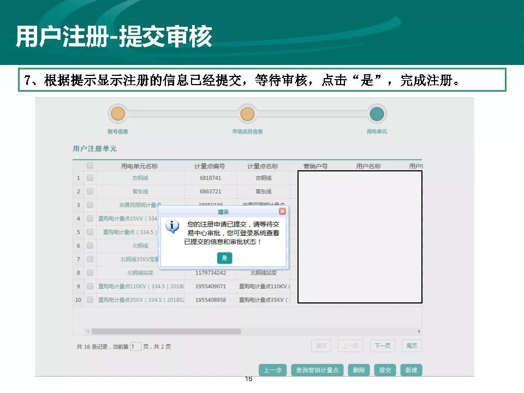
Task: Click the current page number input field
Action: click(135, 347)
